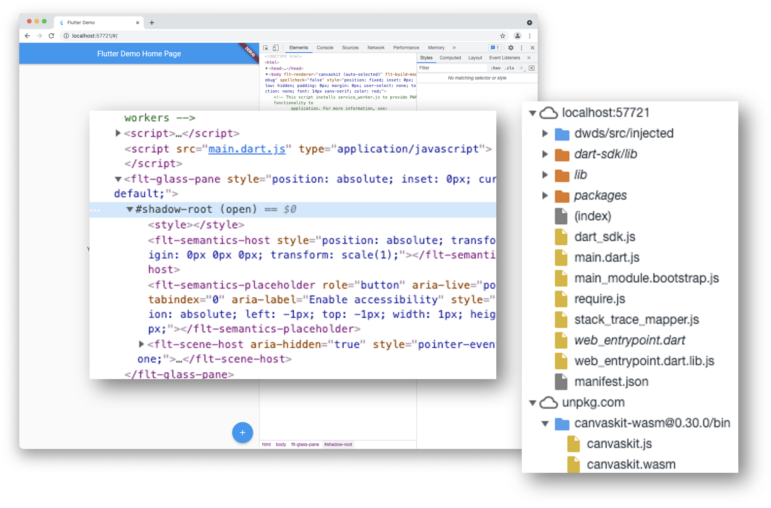The width and height of the screenshot is (771, 508).
Task: Bookmark the page with the star icon
Action: pyautogui.click(x=503, y=36)
